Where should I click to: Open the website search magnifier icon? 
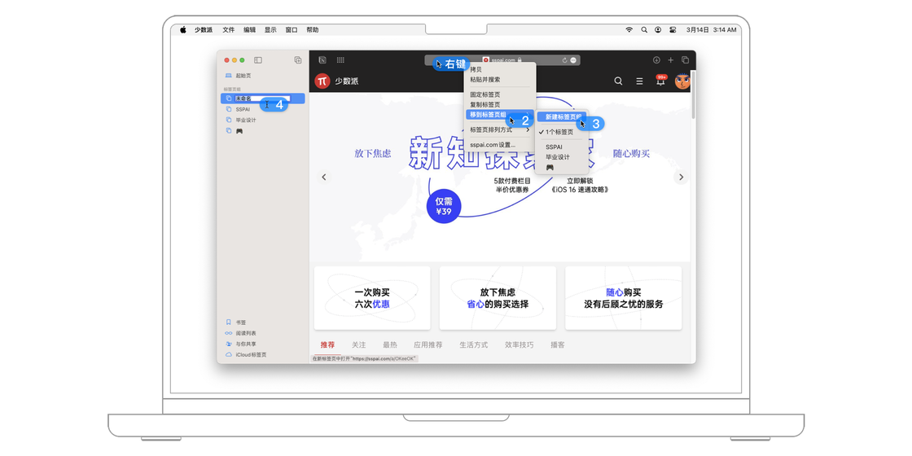tap(618, 81)
